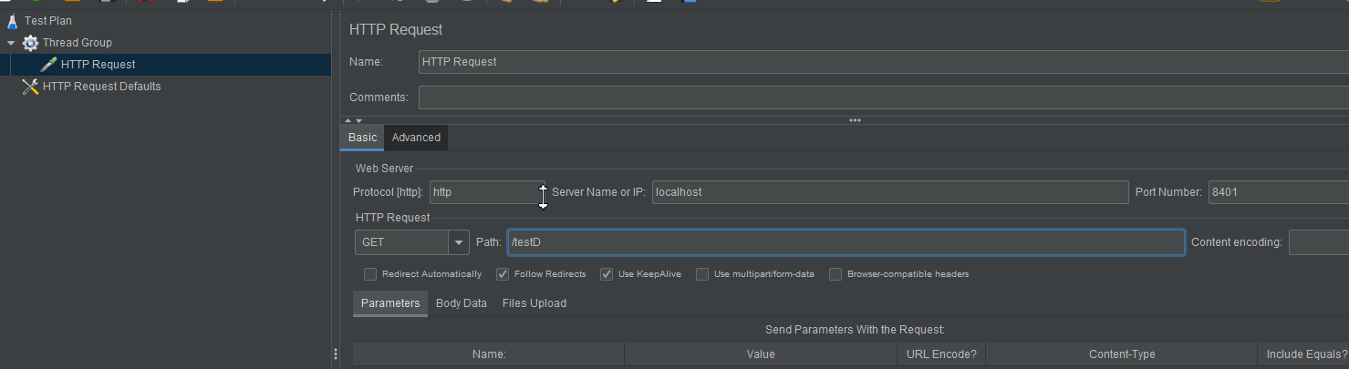Click the horizontal splitter three-dot handle
Viewport: 1349px width, 369px height.
coord(855,120)
